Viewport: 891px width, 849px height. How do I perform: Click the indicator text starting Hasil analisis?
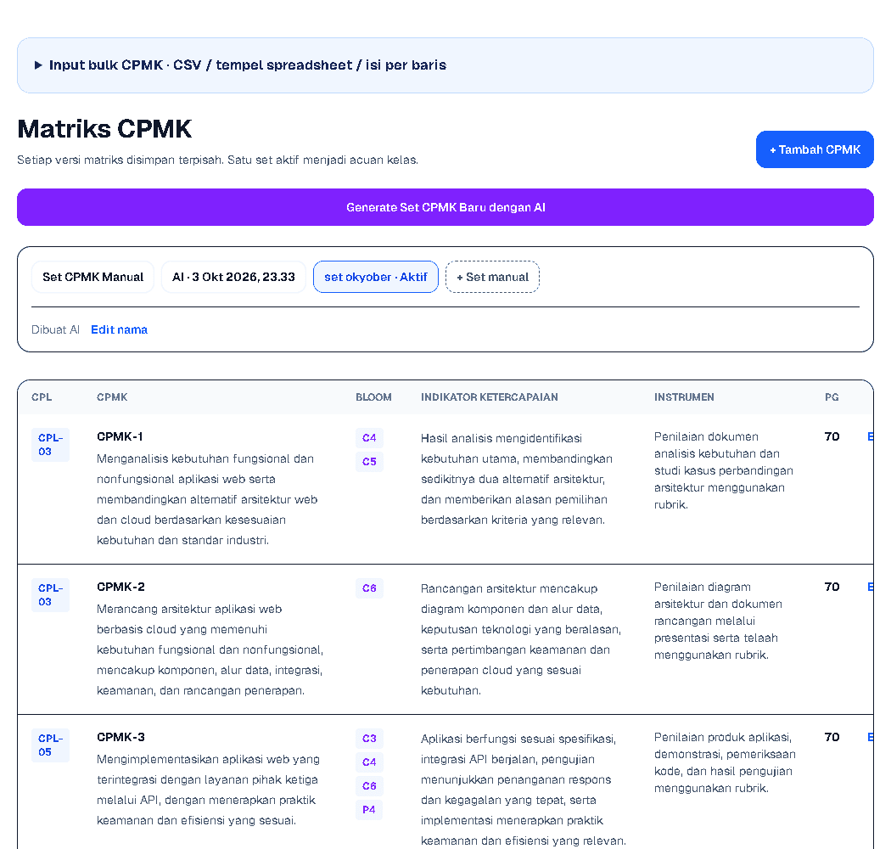517,479
